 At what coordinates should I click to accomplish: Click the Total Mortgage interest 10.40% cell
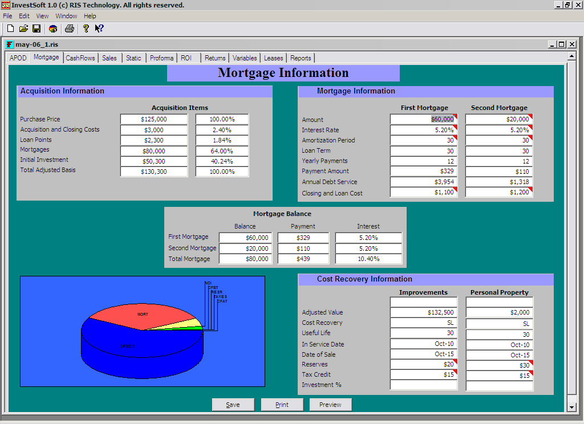click(x=368, y=259)
